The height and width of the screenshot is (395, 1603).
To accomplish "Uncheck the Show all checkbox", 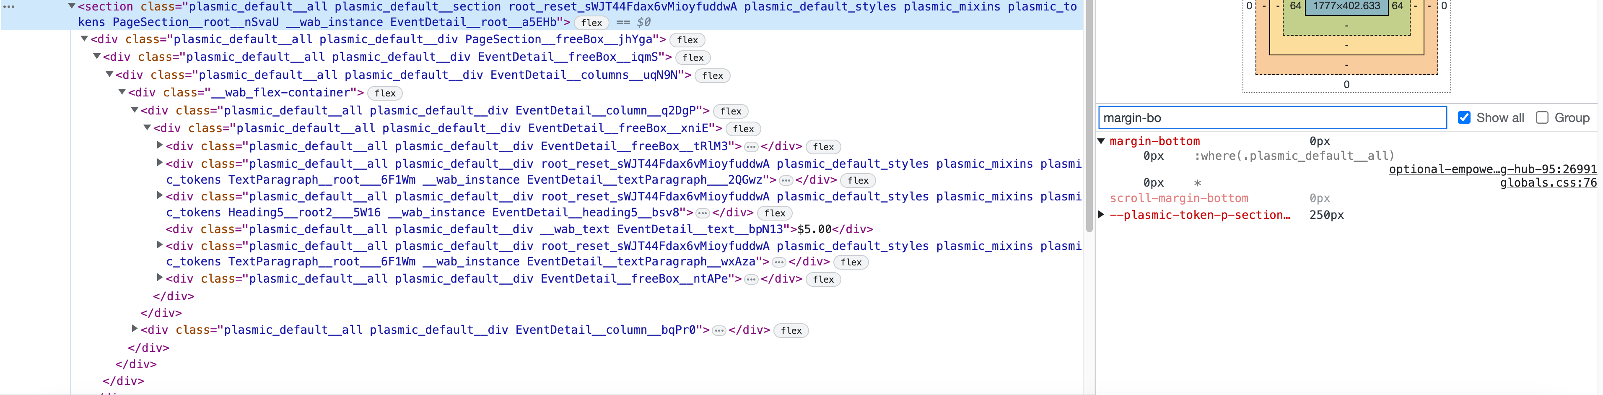I will (x=1463, y=117).
